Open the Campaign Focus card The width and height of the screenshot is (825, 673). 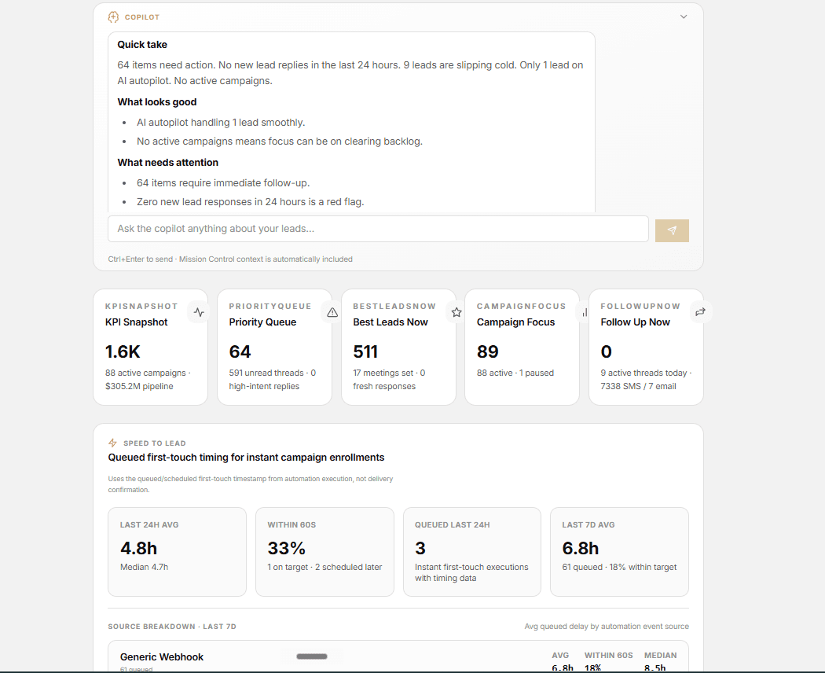[x=522, y=347]
